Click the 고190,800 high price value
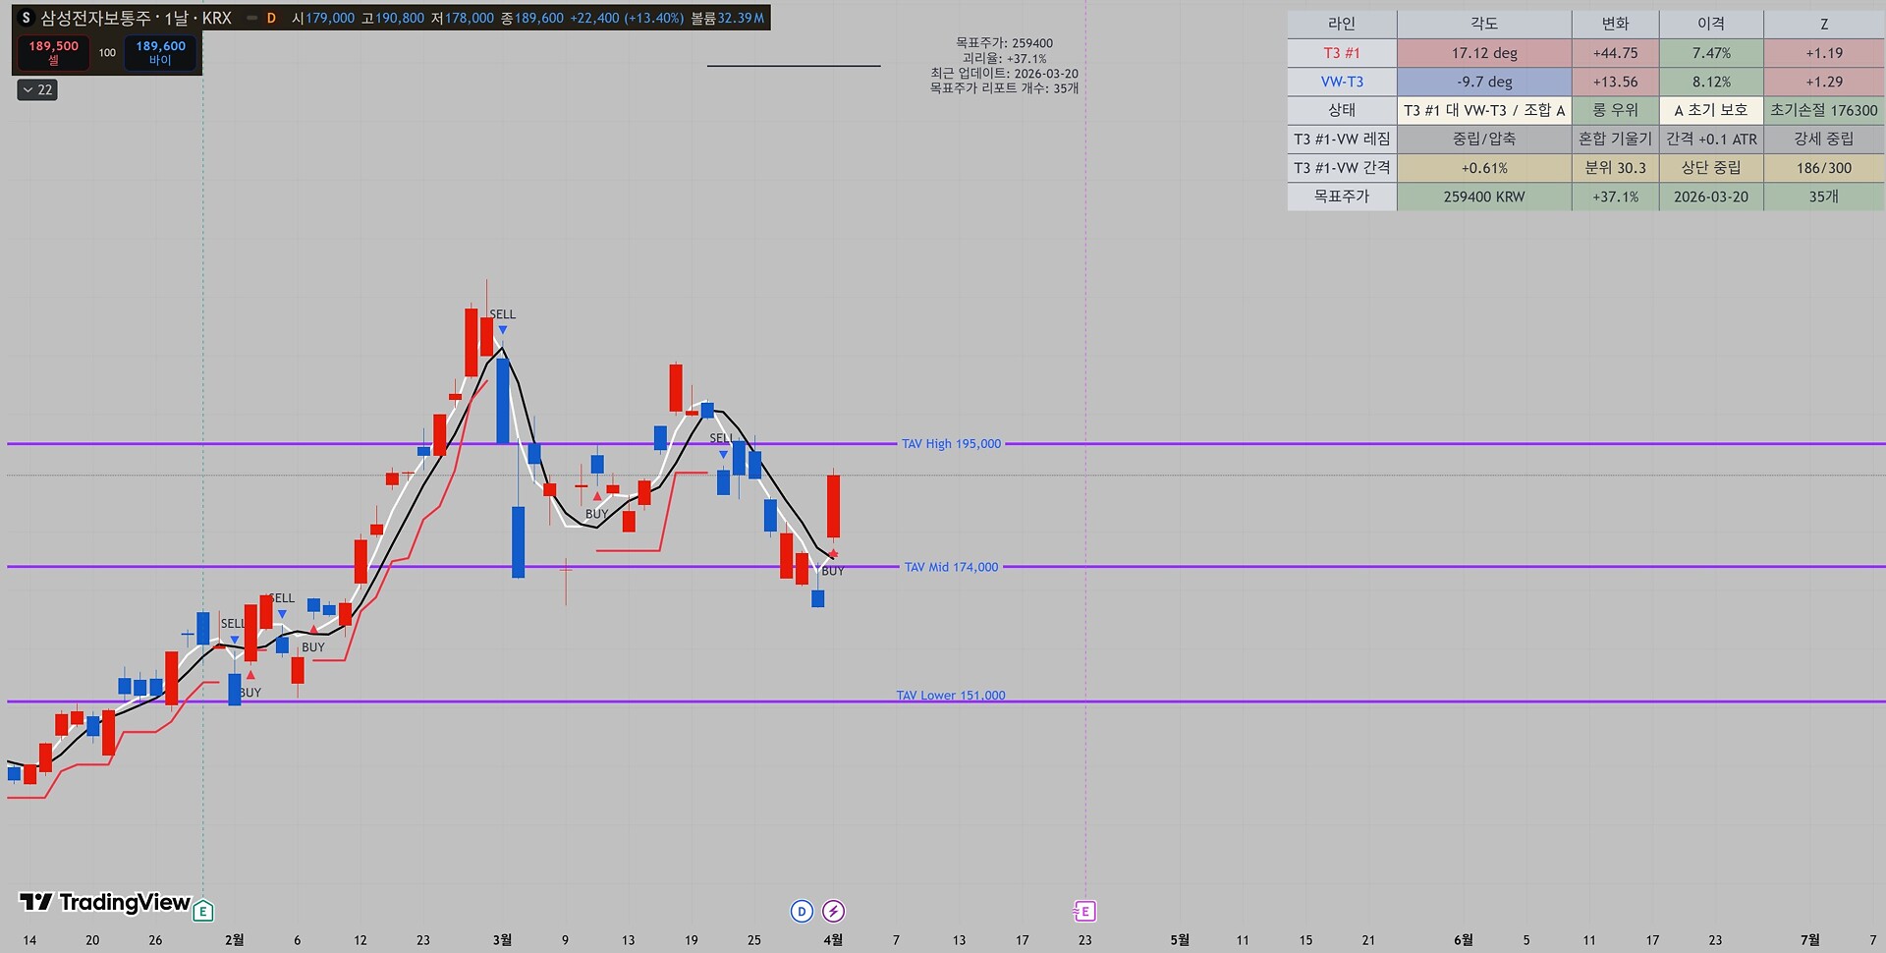 [x=393, y=18]
